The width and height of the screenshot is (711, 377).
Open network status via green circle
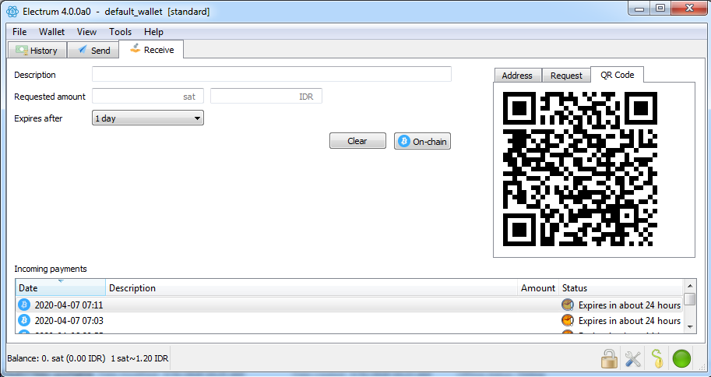[681, 358]
